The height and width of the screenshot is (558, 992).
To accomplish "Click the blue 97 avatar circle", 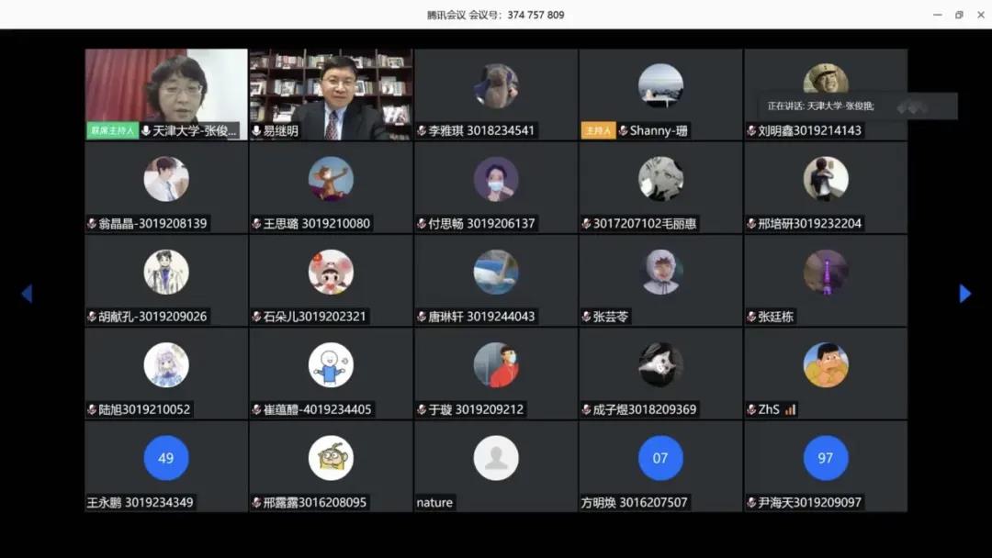I will click(x=825, y=458).
